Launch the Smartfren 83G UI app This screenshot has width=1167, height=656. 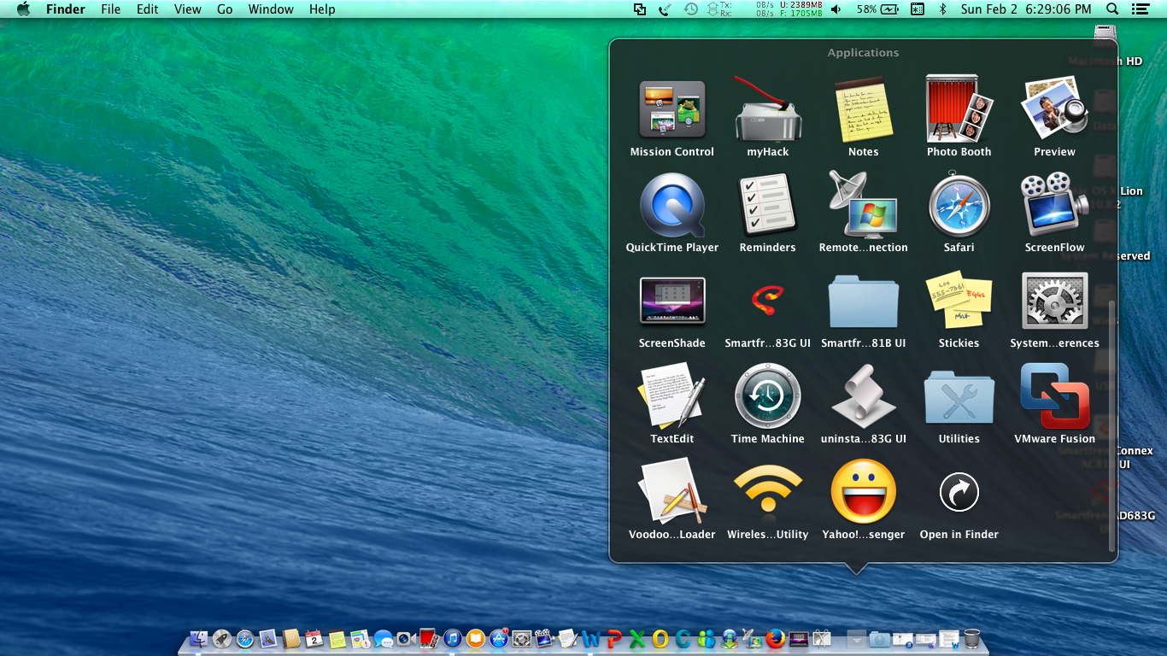pyautogui.click(x=768, y=301)
